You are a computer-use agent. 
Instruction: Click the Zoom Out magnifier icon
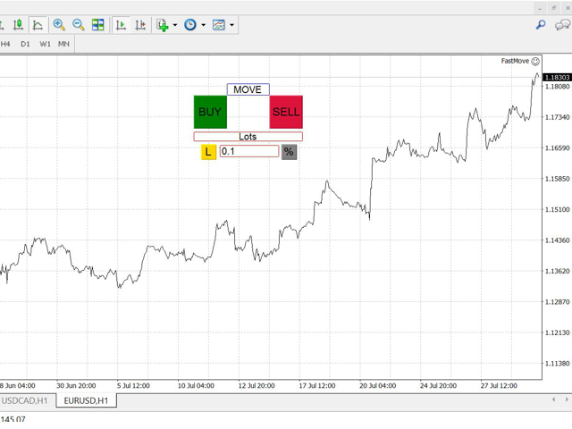(x=79, y=25)
